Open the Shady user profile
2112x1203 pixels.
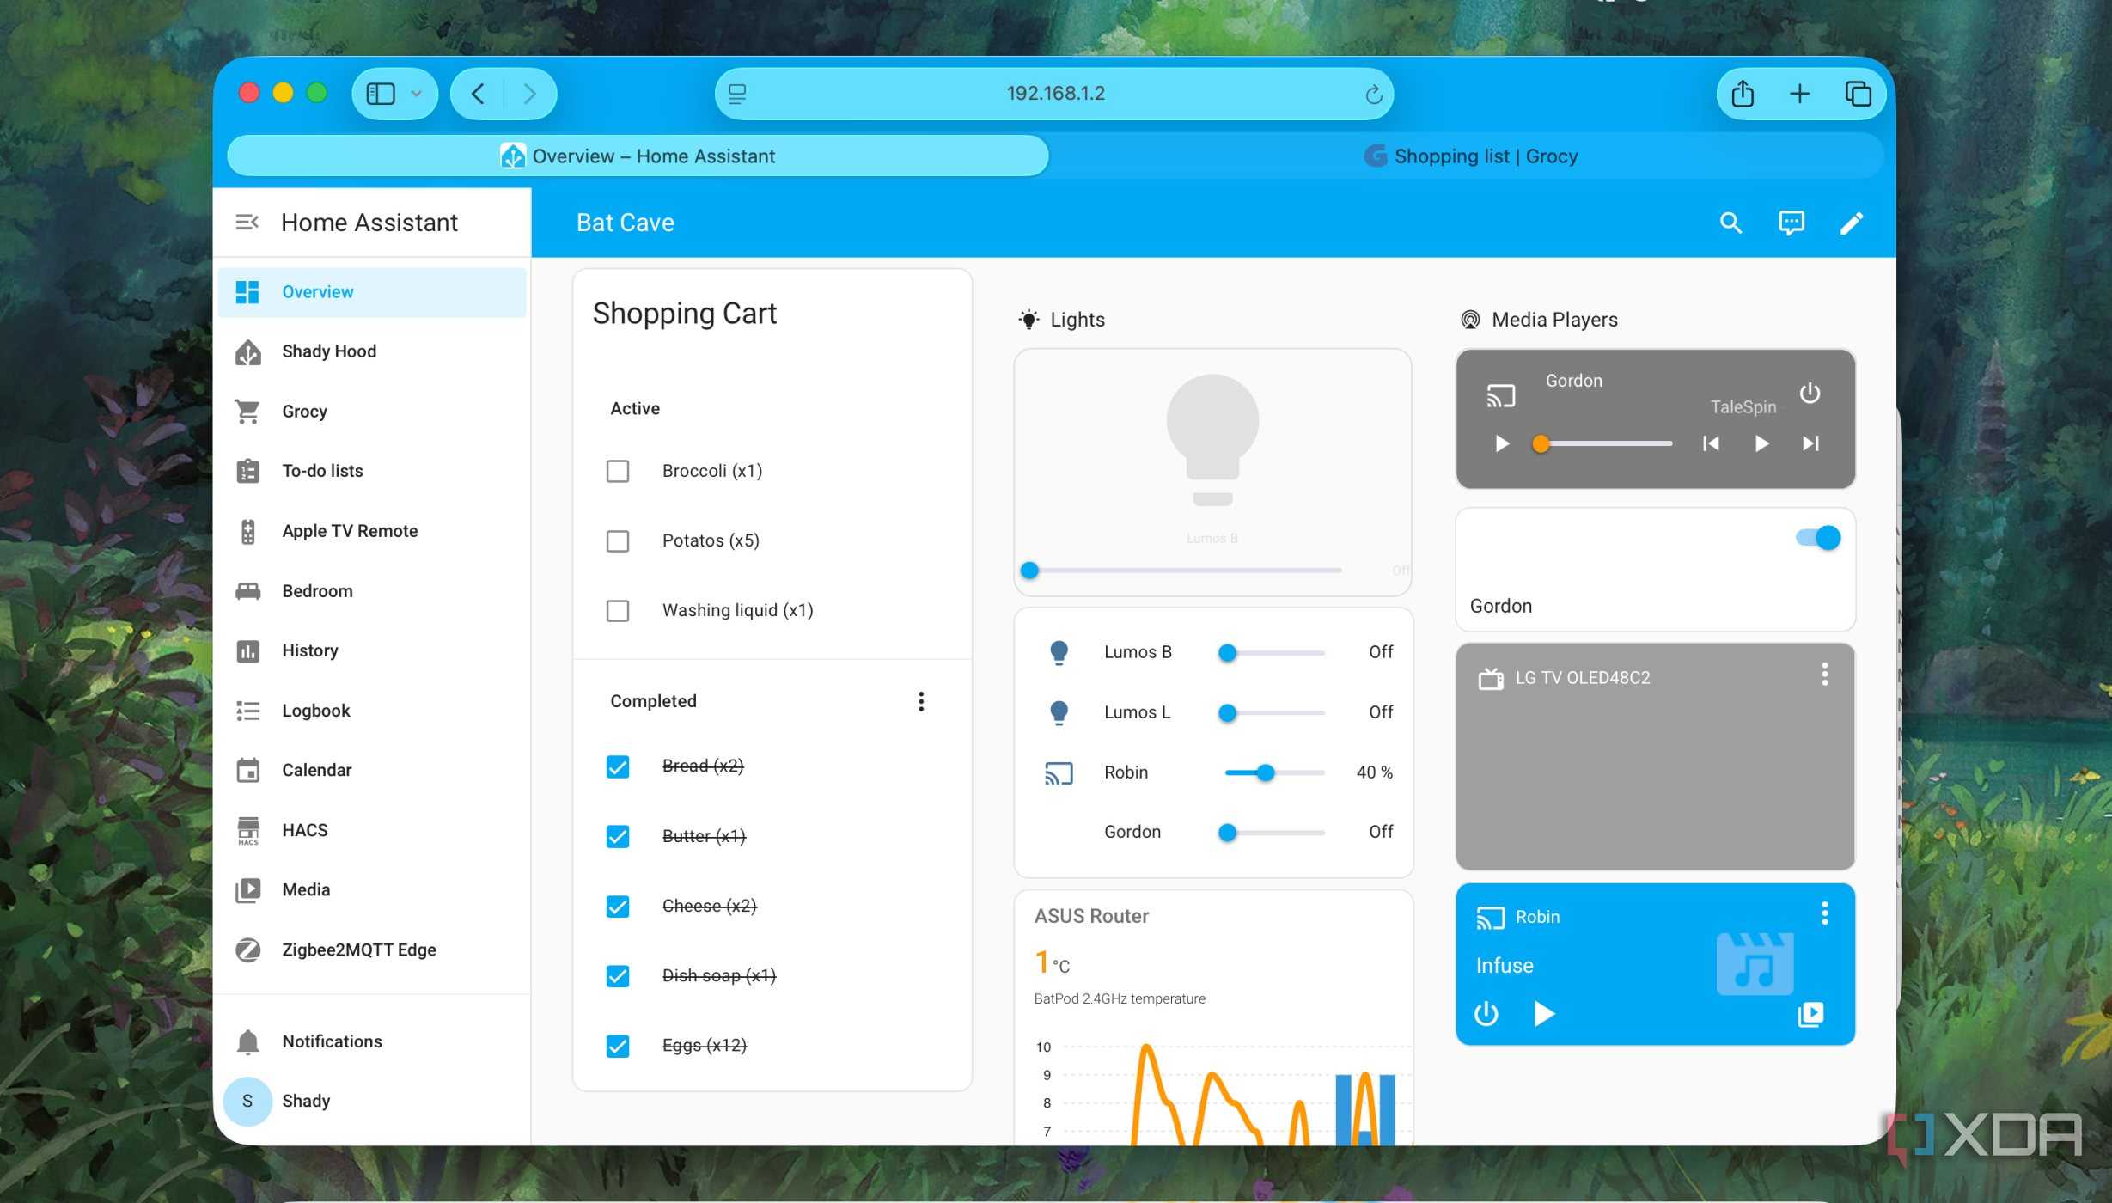[x=372, y=1101]
